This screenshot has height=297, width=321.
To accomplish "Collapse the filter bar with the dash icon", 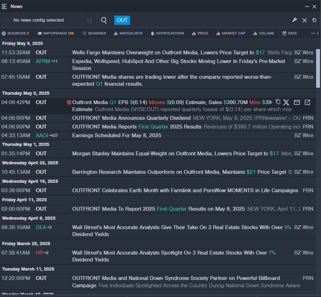I will click(313, 33).
